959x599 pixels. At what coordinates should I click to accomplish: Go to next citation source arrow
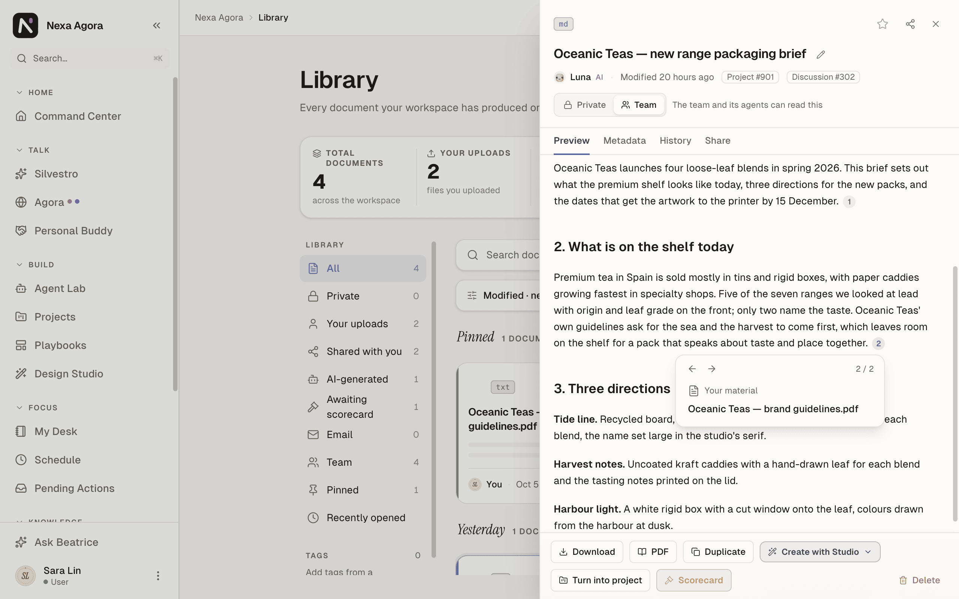point(712,369)
